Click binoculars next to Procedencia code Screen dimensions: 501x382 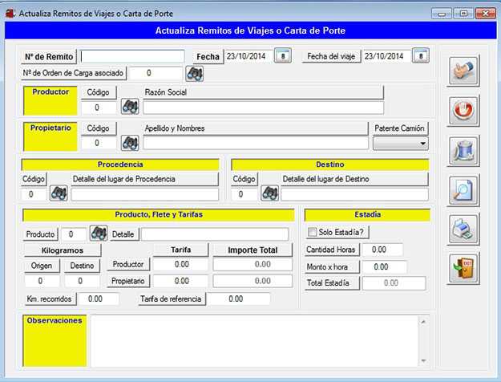pos(59,193)
